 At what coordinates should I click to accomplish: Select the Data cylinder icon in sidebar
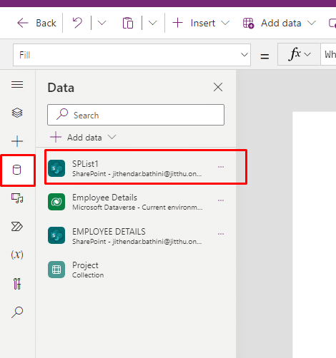tap(17, 170)
